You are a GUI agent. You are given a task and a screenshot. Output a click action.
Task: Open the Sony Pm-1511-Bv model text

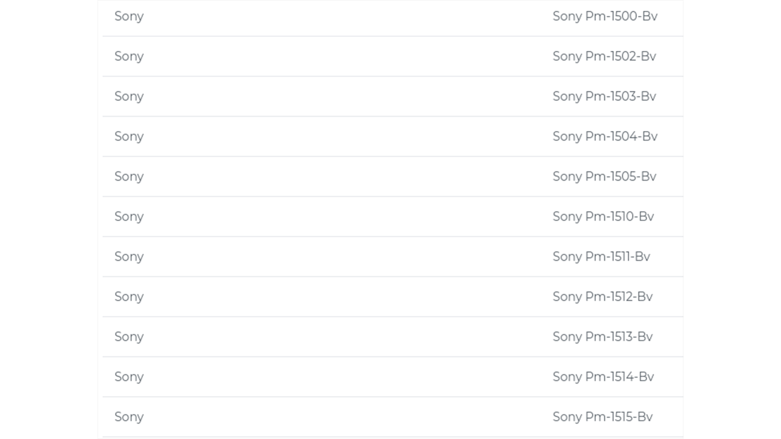[x=601, y=256]
